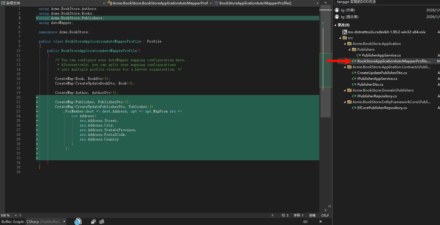Click line number 22 in the gutter

(18, 107)
